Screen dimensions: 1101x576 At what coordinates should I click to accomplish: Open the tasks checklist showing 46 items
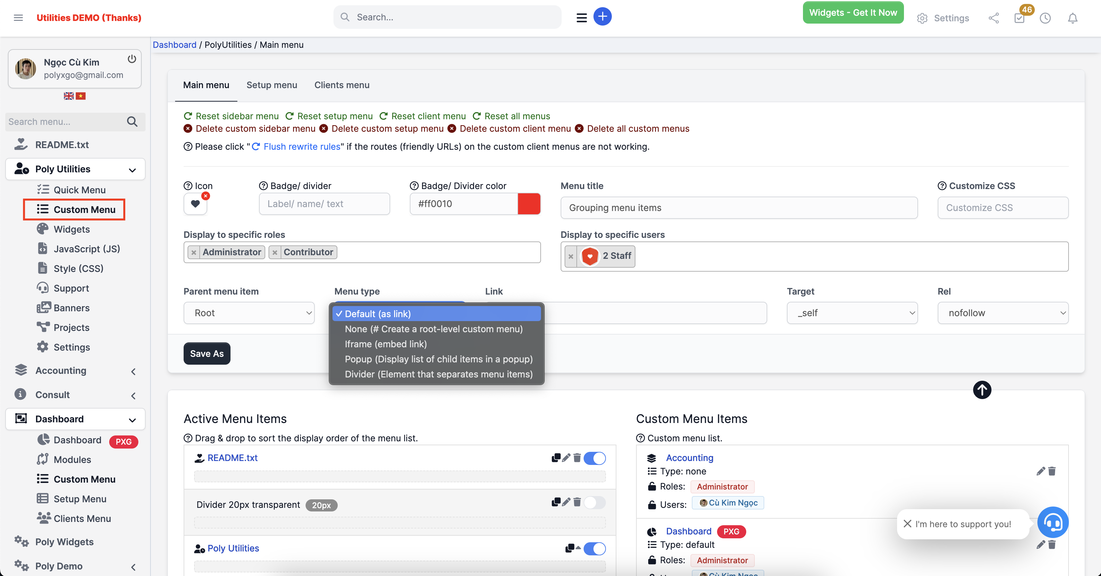pyautogui.click(x=1019, y=18)
